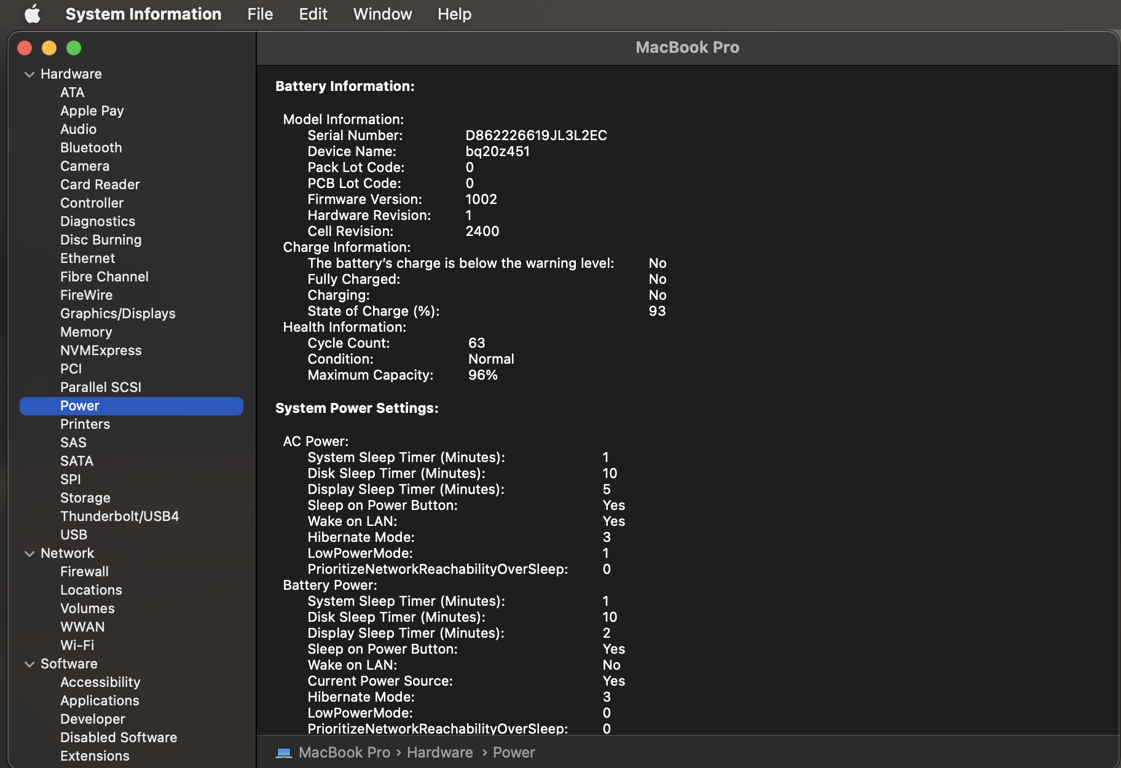This screenshot has height=768, width=1121.
Task: Click MacBook Pro in the path bar
Action: tap(344, 753)
